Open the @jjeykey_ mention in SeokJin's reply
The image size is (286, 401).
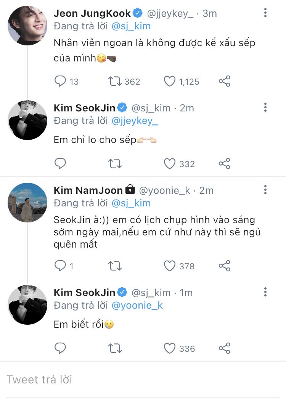pyautogui.click(x=135, y=121)
